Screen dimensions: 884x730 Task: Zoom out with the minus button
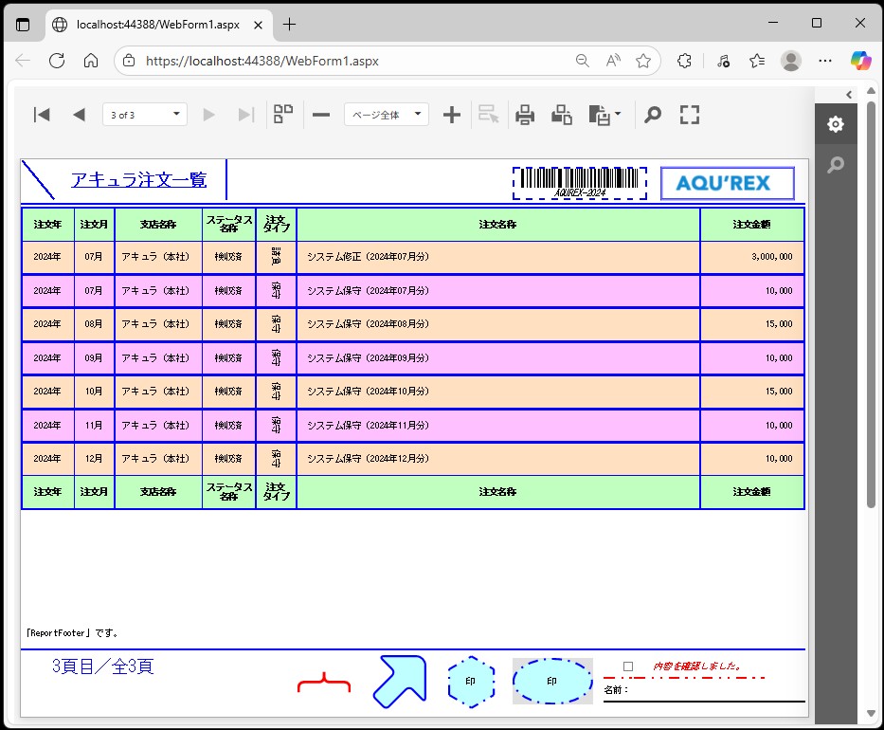pyautogui.click(x=321, y=115)
